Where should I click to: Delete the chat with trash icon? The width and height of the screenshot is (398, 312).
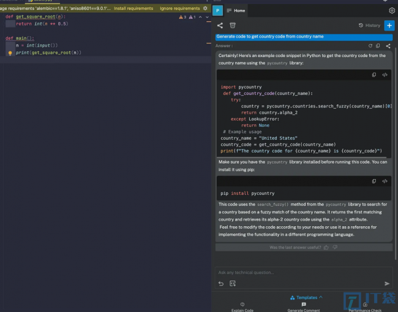coord(233,25)
